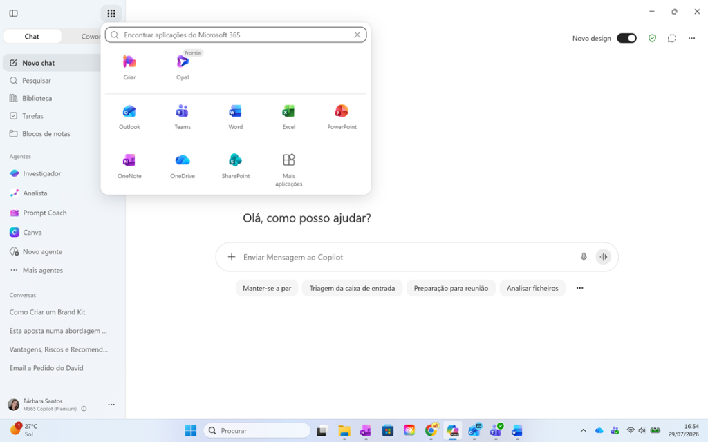Screen dimensions: 708x442
Task: Open SharePoint from the app launcher
Action: click(235, 166)
